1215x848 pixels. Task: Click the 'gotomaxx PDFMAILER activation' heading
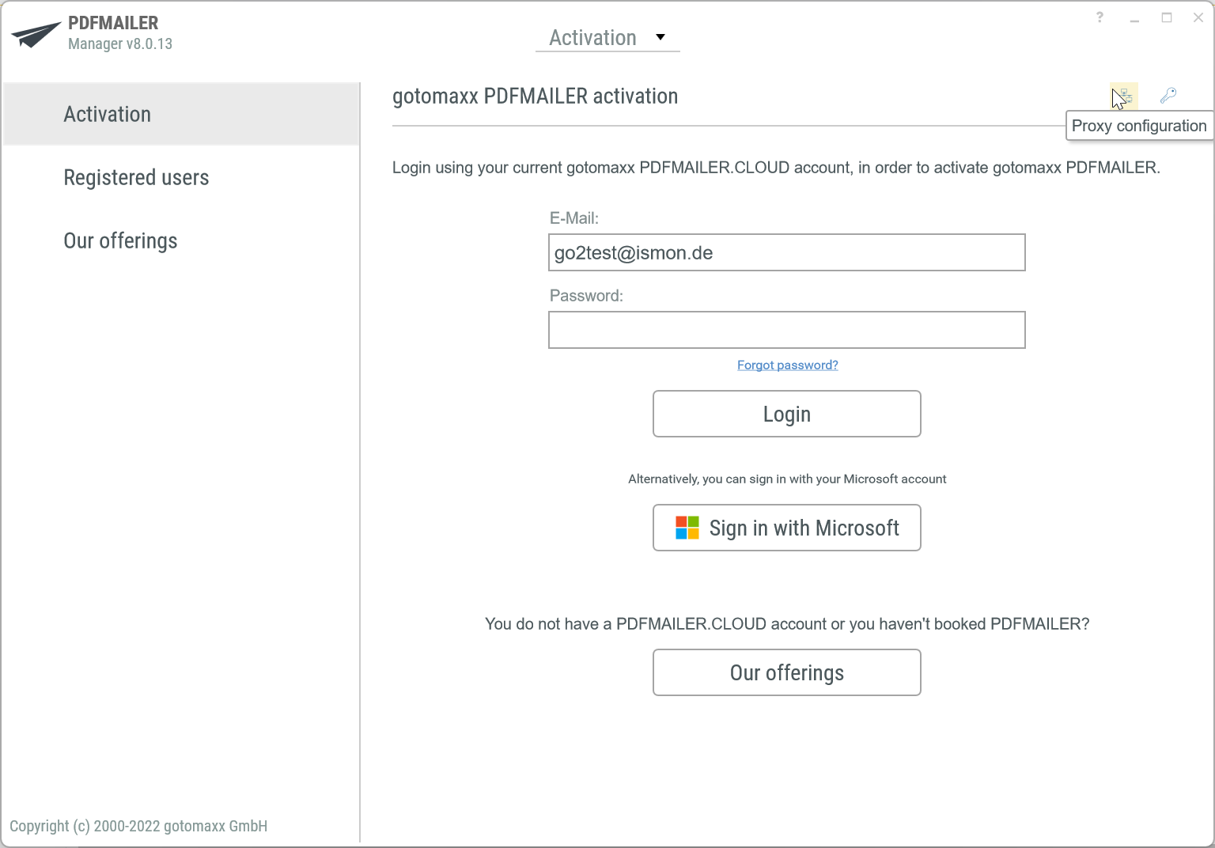tap(536, 97)
